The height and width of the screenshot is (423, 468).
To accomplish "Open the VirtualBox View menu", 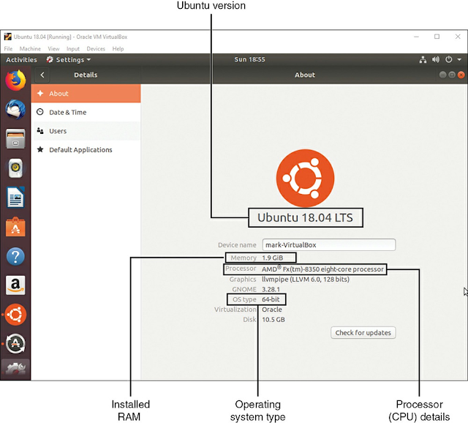I will point(53,48).
